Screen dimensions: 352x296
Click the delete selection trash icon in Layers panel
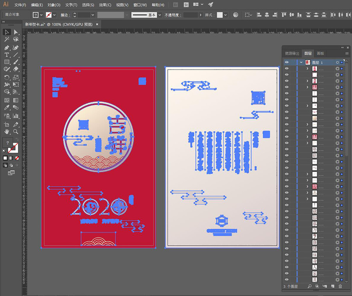coord(340,286)
